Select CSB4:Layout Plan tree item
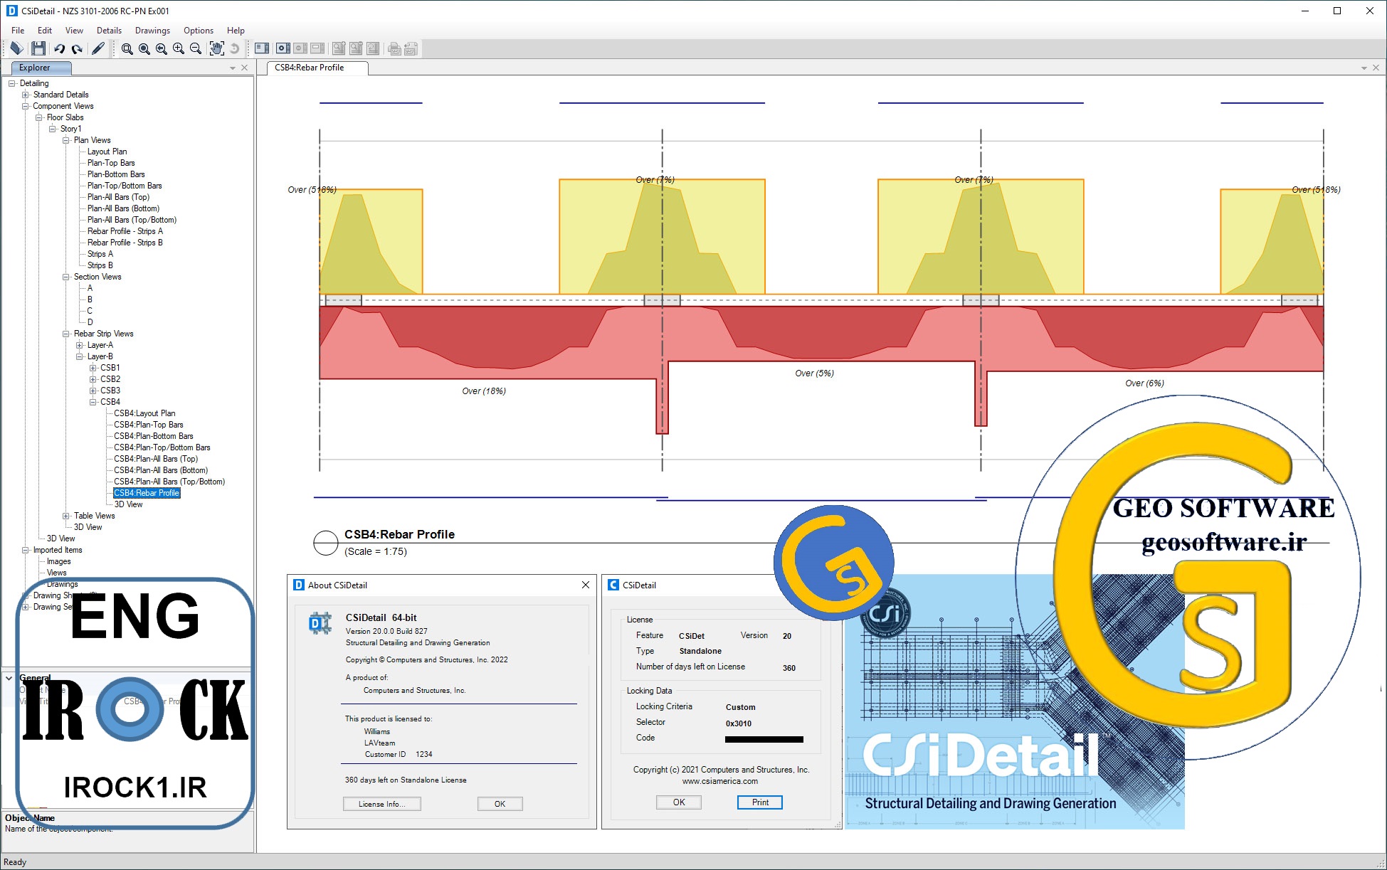This screenshot has width=1387, height=870. click(144, 413)
